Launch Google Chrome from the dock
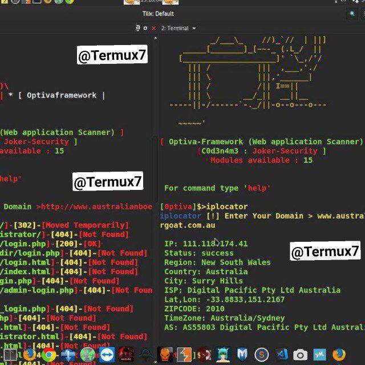The width and height of the screenshot is (365, 365). point(48,355)
